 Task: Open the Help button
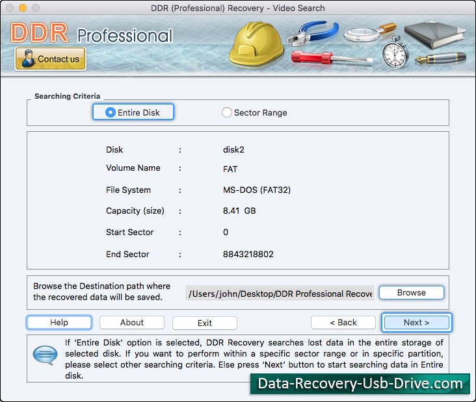pyautogui.click(x=59, y=322)
